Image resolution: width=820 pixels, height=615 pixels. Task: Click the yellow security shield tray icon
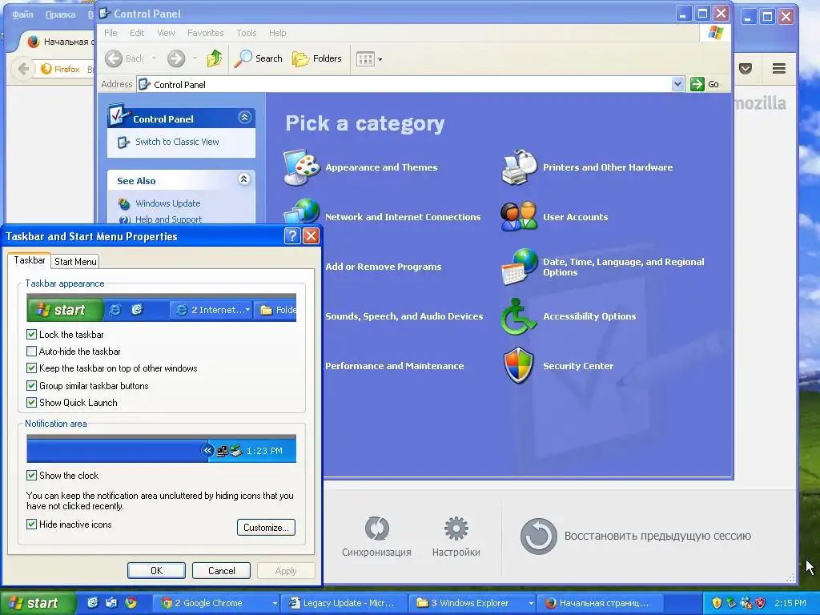[x=717, y=603]
